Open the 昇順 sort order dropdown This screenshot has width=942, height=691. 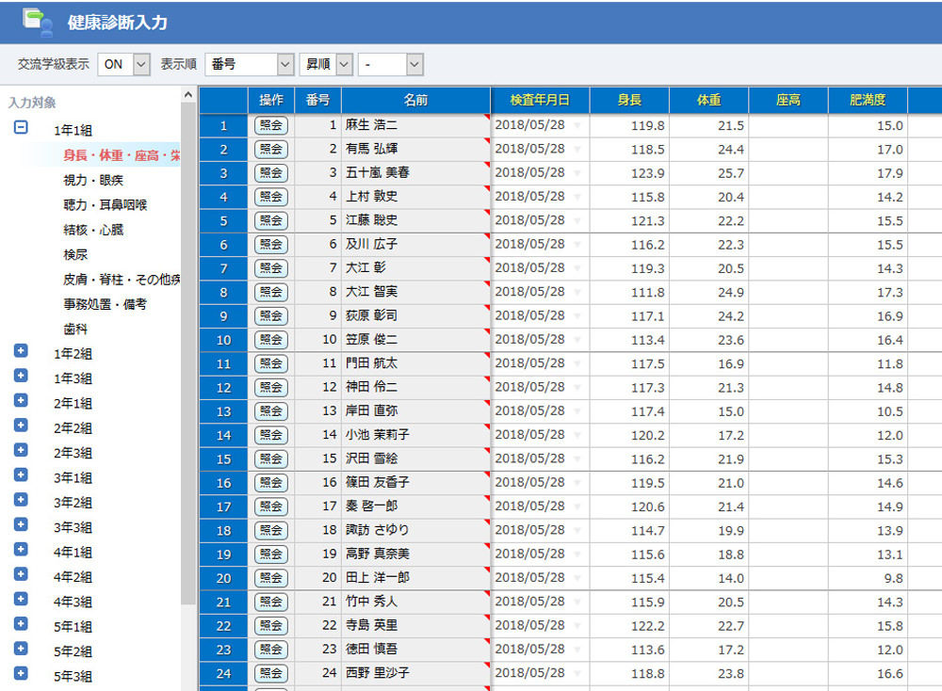[344, 64]
